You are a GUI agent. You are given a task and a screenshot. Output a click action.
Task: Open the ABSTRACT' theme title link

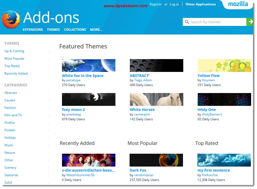[140, 76]
